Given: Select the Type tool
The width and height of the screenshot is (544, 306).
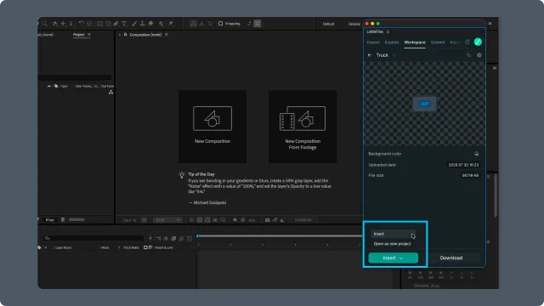Looking at the screenshot, I should tap(124, 24).
